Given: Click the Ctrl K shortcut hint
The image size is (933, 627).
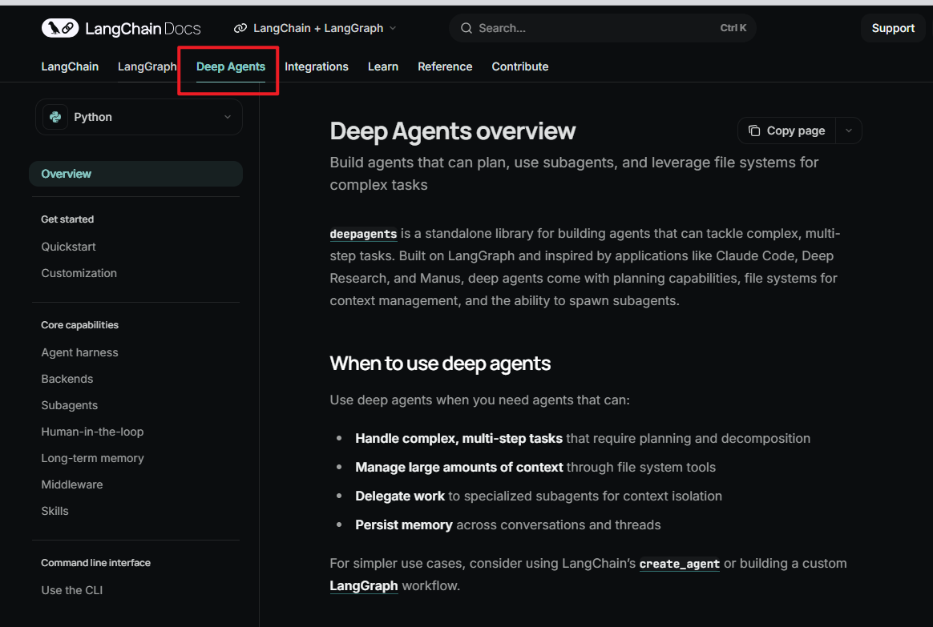Looking at the screenshot, I should (x=733, y=29).
